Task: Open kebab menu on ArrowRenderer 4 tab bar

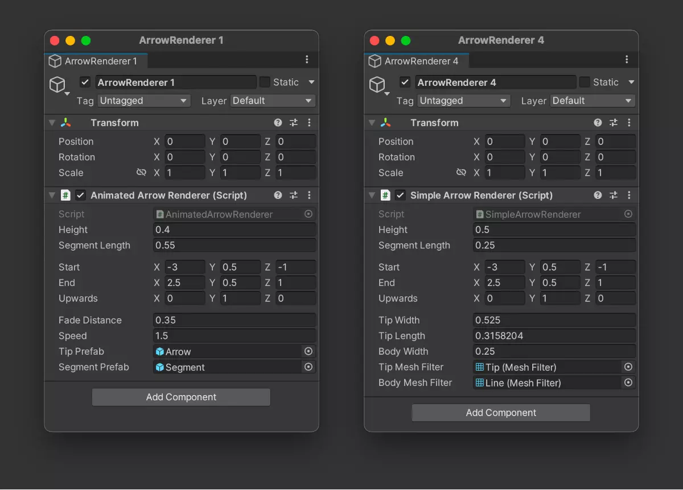Action: coord(627,60)
